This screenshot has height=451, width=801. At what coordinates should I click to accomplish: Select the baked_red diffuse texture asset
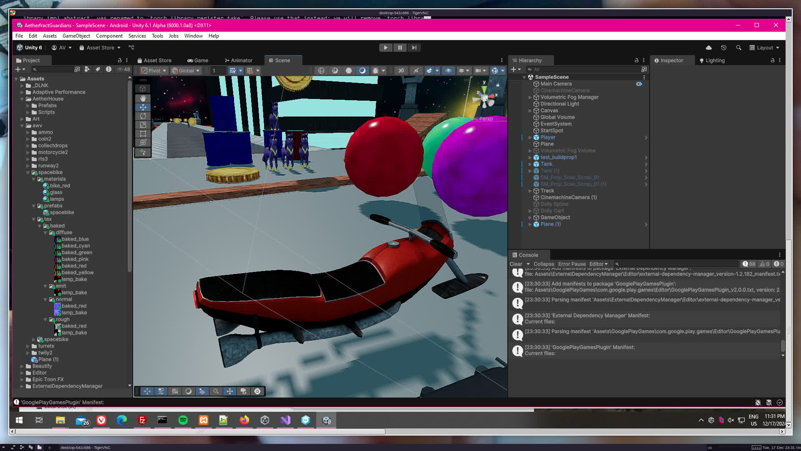[74, 266]
